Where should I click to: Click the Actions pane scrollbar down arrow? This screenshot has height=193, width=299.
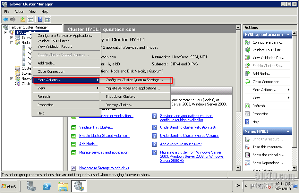[295, 168]
